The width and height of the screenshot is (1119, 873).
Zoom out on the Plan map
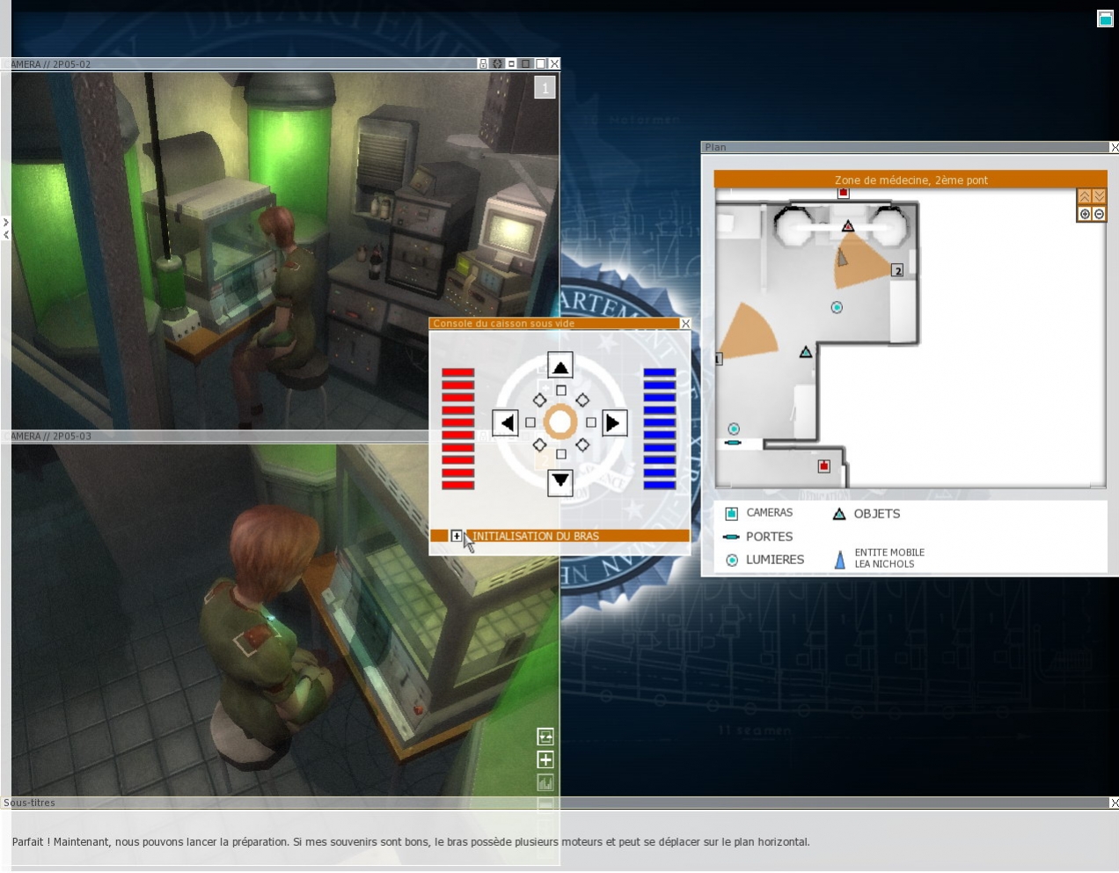[x=1099, y=214]
